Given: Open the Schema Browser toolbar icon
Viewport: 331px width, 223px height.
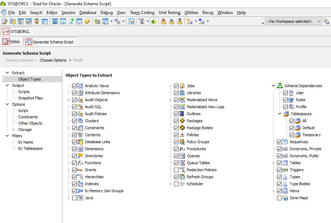Looking at the screenshot, I should coord(13,21).
